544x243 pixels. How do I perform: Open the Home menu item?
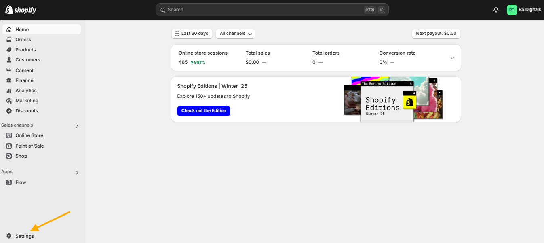point(42,30)
